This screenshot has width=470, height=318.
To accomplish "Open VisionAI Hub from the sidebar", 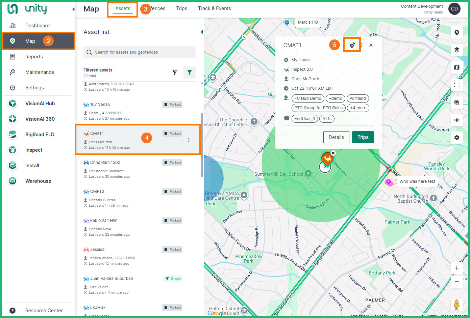I will point(40,104).
